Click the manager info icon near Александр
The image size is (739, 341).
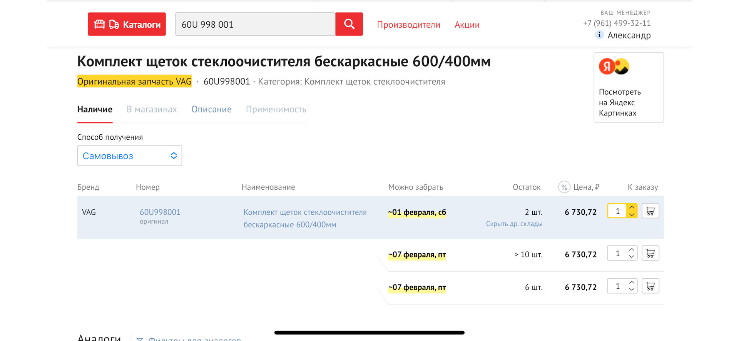(599, 35)
